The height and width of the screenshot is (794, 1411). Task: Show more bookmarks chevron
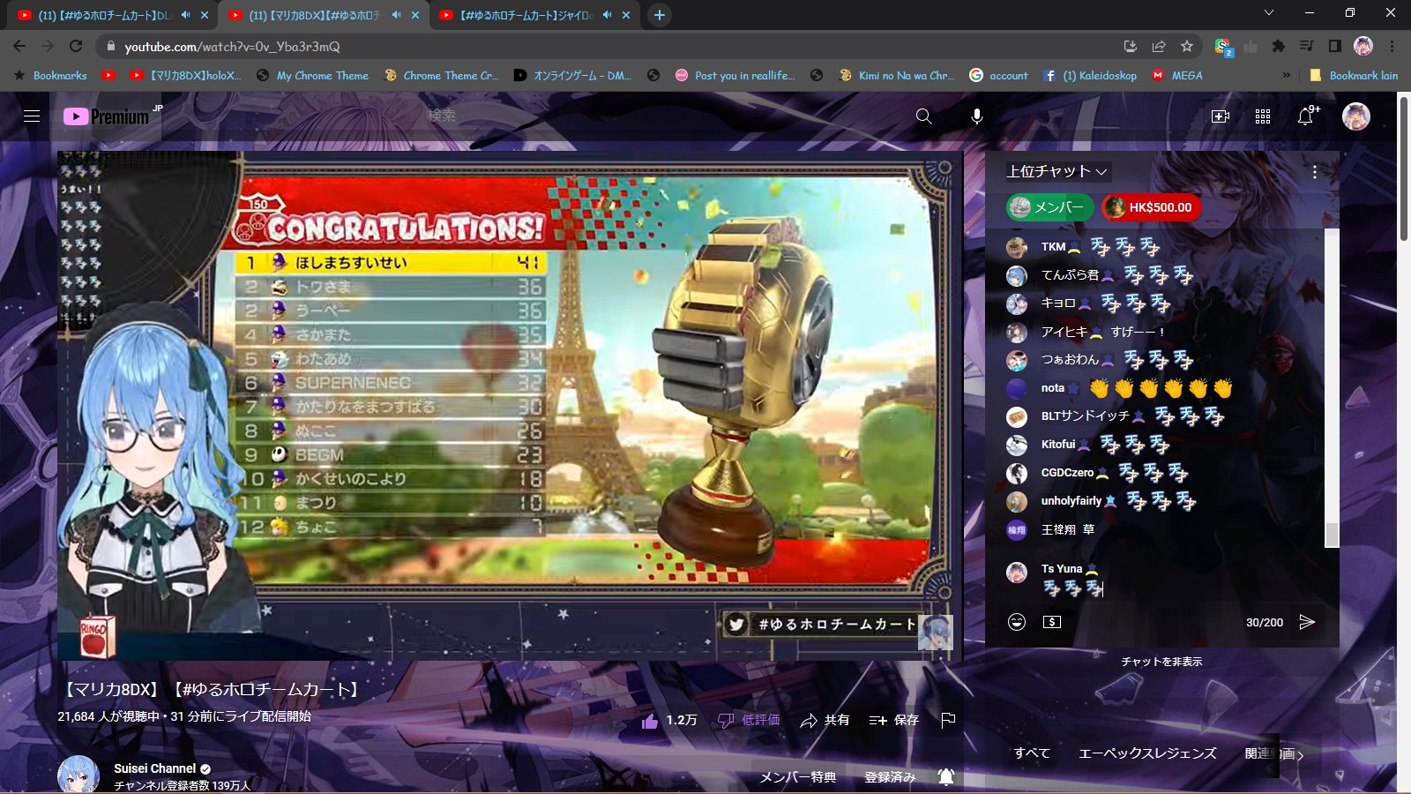coord(1286,76)
